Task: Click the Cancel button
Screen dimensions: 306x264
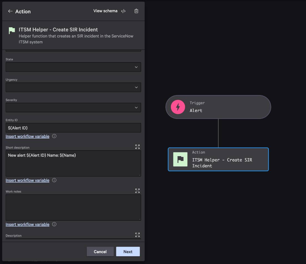Action: [x=100, y=251]
